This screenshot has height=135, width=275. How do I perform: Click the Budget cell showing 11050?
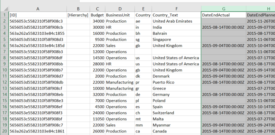point(97,119)
